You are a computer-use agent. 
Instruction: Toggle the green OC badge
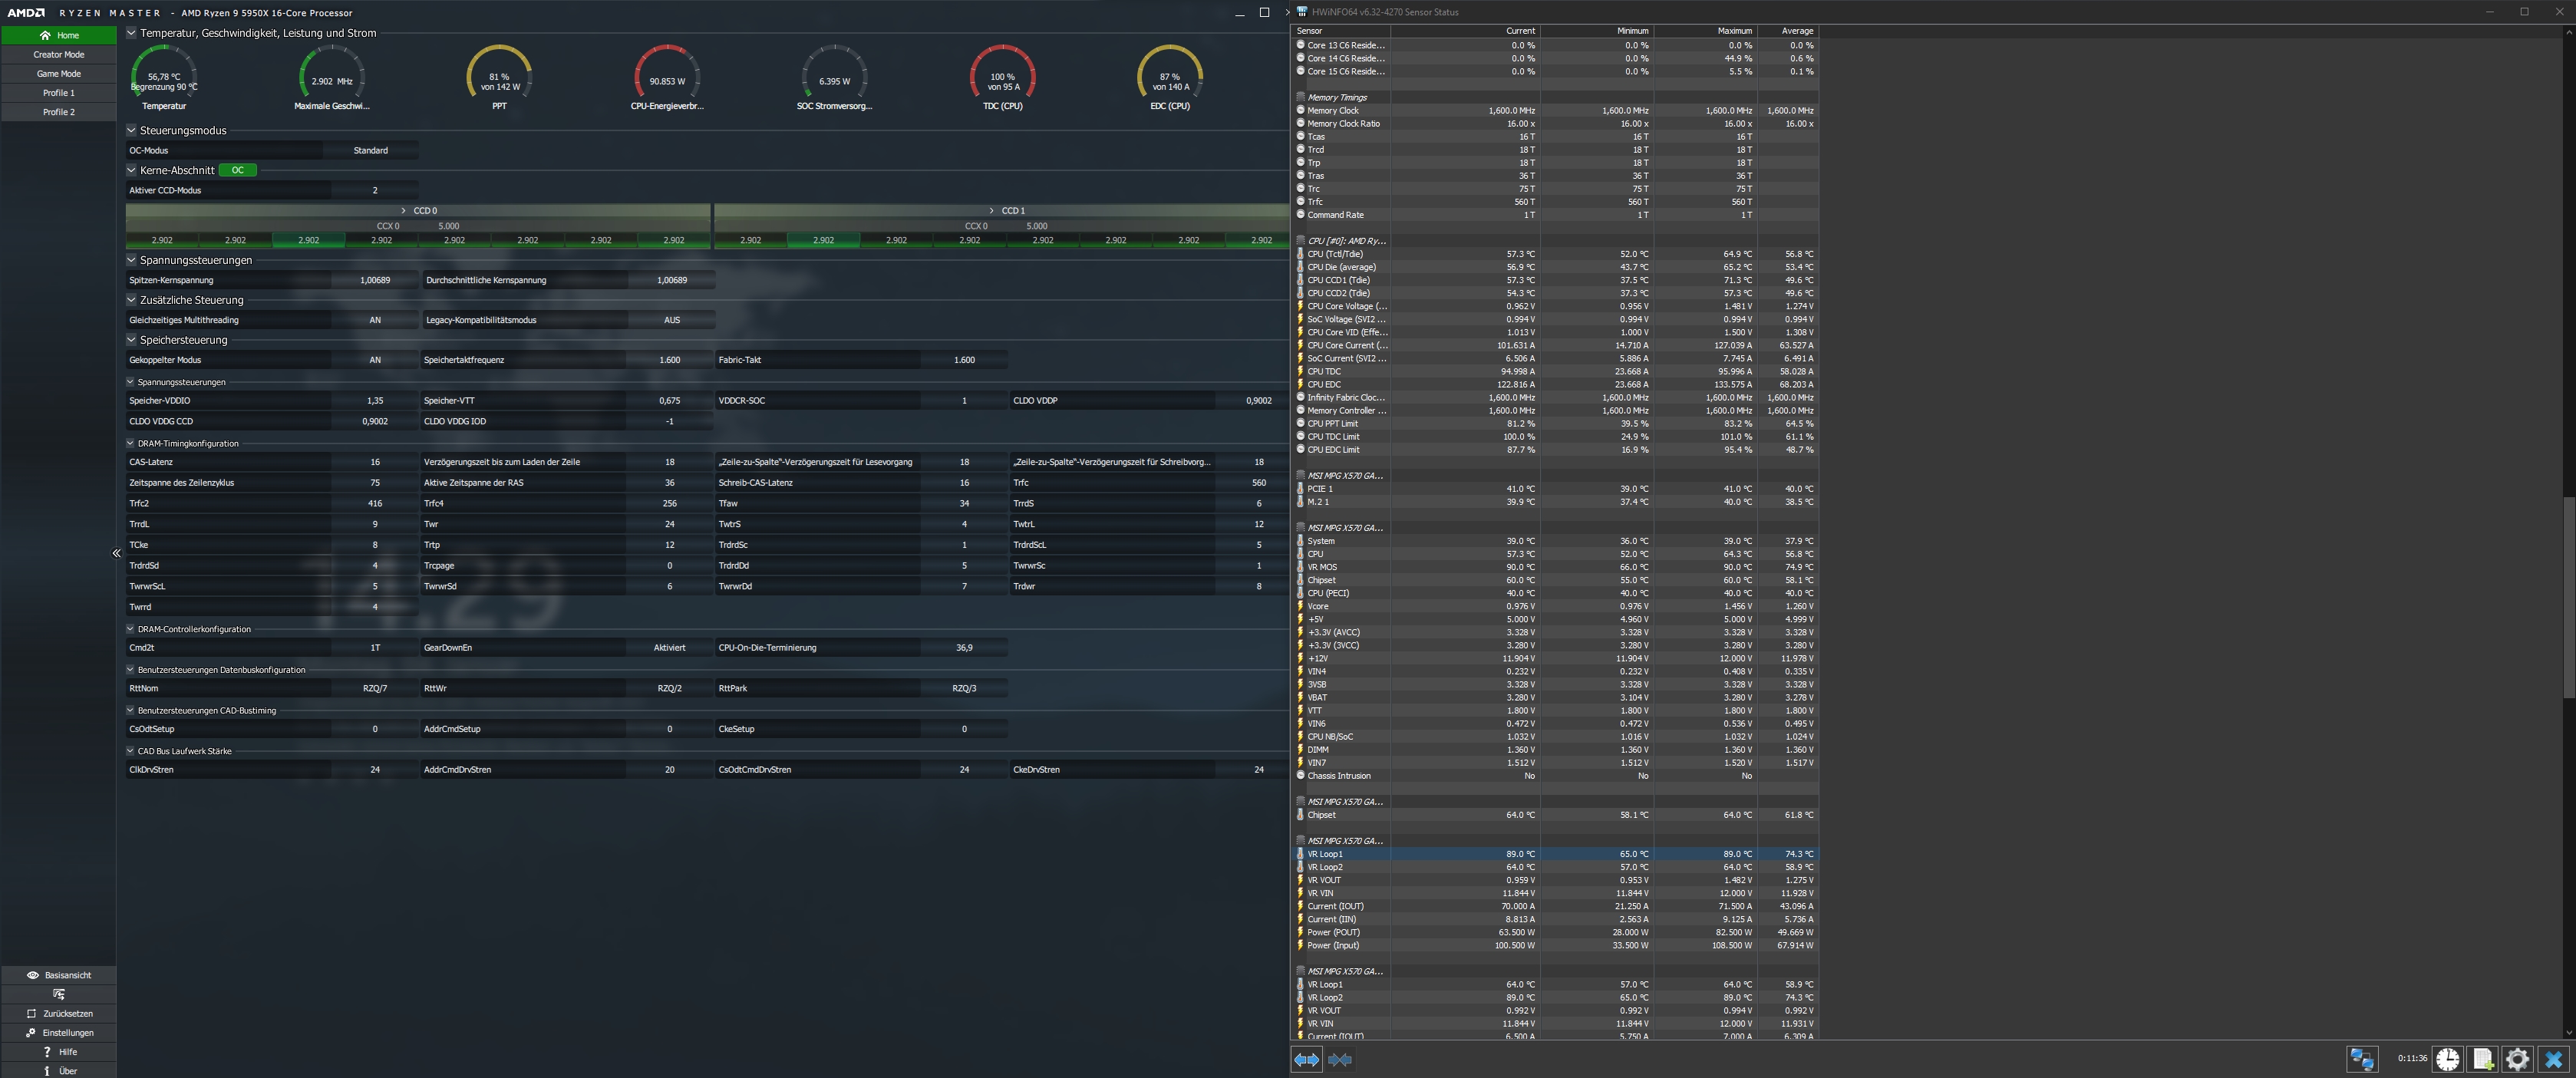(x=238, y=170)
